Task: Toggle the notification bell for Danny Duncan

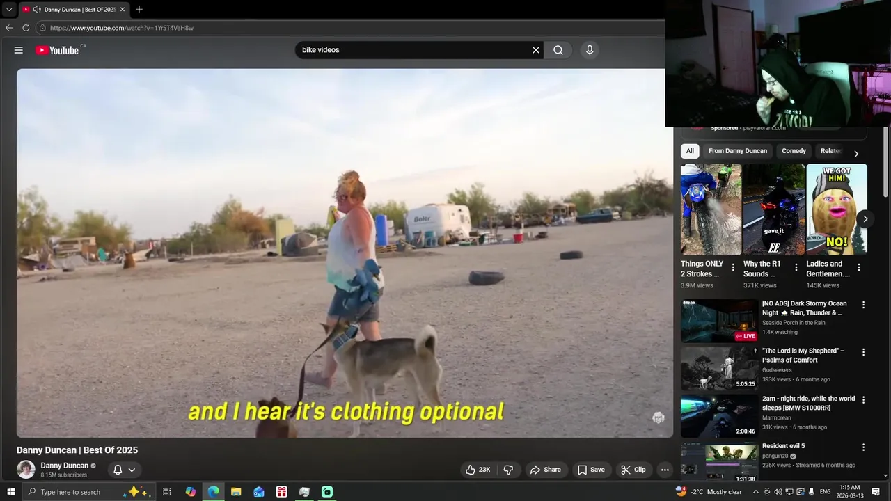Action: [118, 470]
